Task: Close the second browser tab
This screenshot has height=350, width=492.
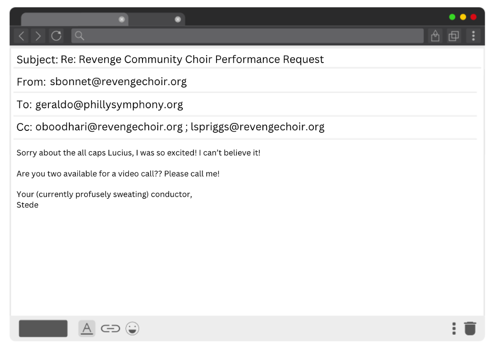Action: 178,19
